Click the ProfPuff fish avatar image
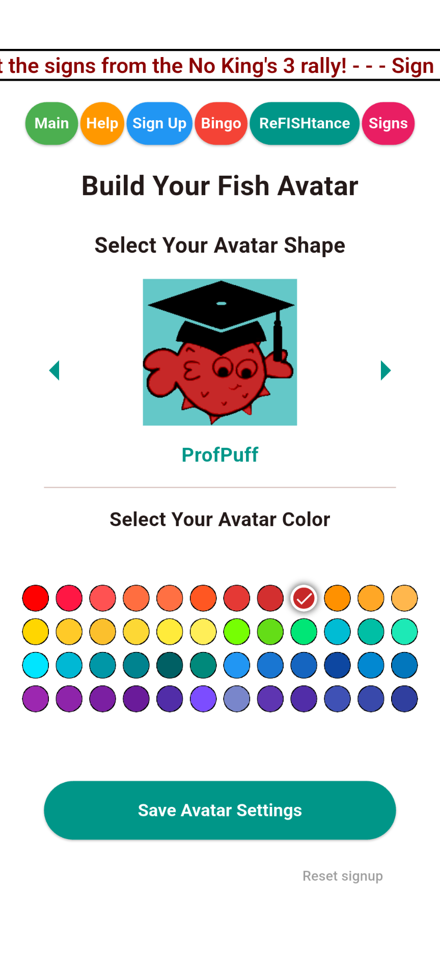Viewport: 440px width, 978px height. [x=220, y=352]
